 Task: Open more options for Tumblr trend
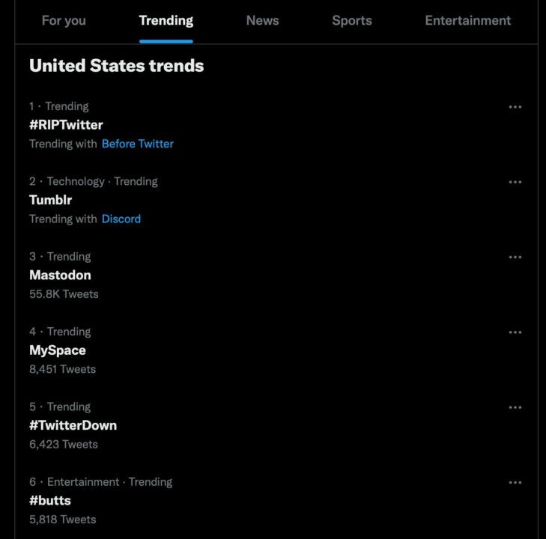click(x=515, y=182)
